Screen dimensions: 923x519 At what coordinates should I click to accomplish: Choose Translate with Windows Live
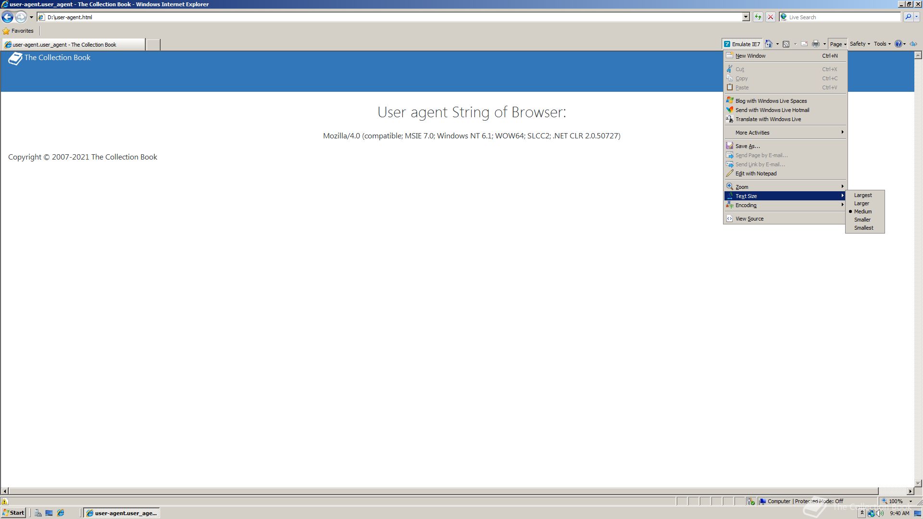[785, 119]
